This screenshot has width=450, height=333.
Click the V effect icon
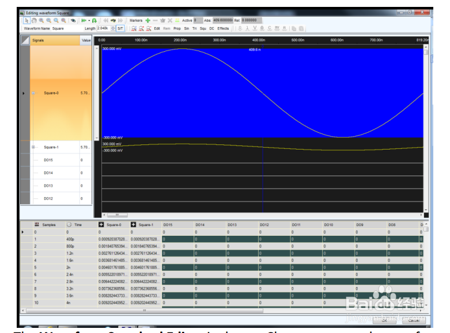tap(255, 28)
